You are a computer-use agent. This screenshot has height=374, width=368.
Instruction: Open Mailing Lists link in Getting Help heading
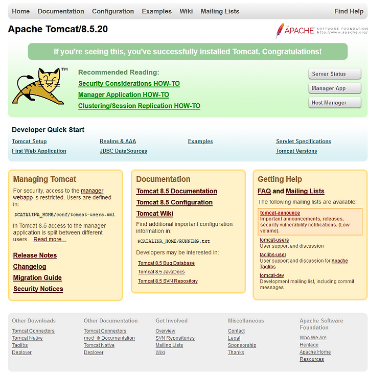(x=305, y=191)
